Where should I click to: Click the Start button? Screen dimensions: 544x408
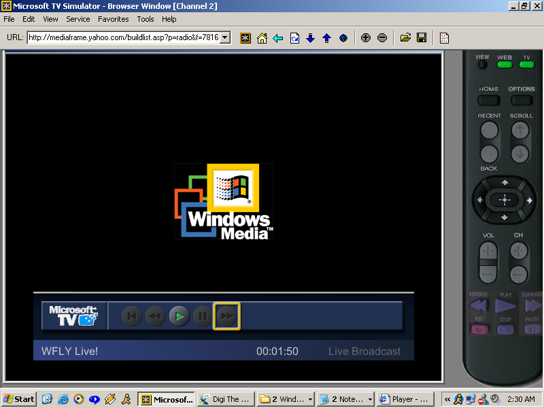pyautogui.click(x=19, y=399)
